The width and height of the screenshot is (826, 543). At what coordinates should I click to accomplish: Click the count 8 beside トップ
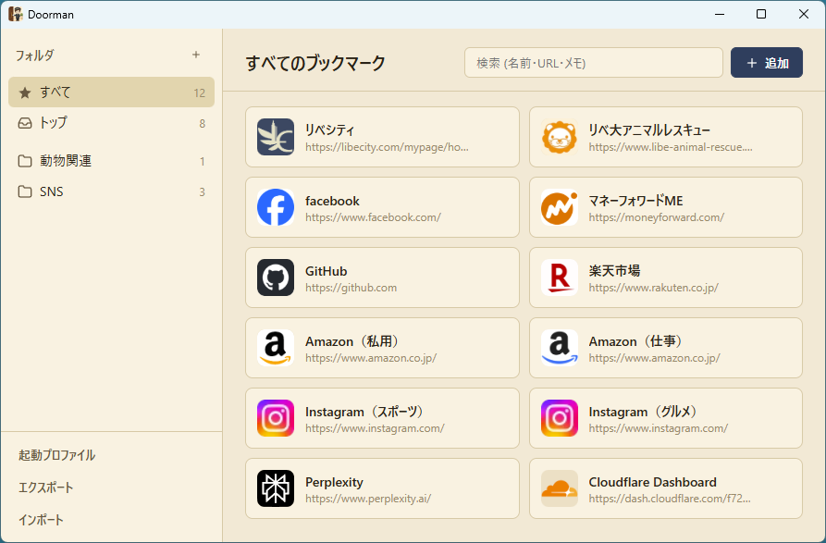click(202, 124)
